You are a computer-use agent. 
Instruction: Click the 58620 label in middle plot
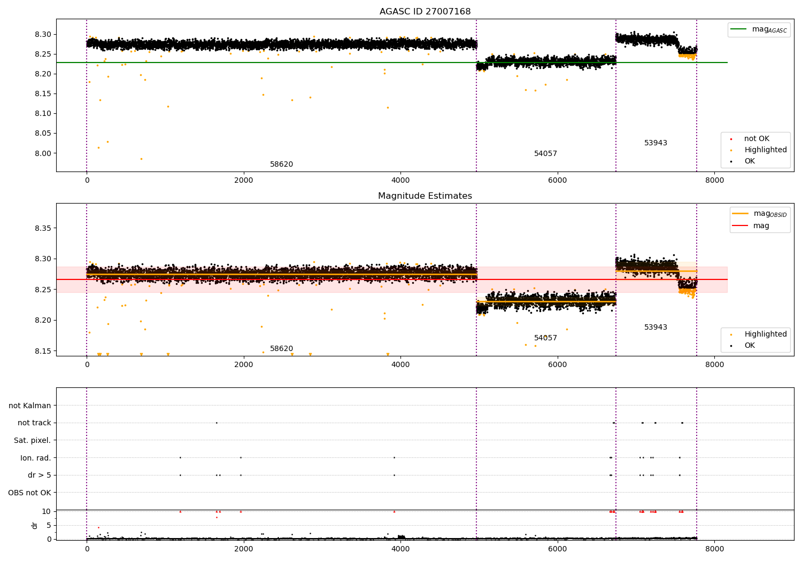[281, 349]
